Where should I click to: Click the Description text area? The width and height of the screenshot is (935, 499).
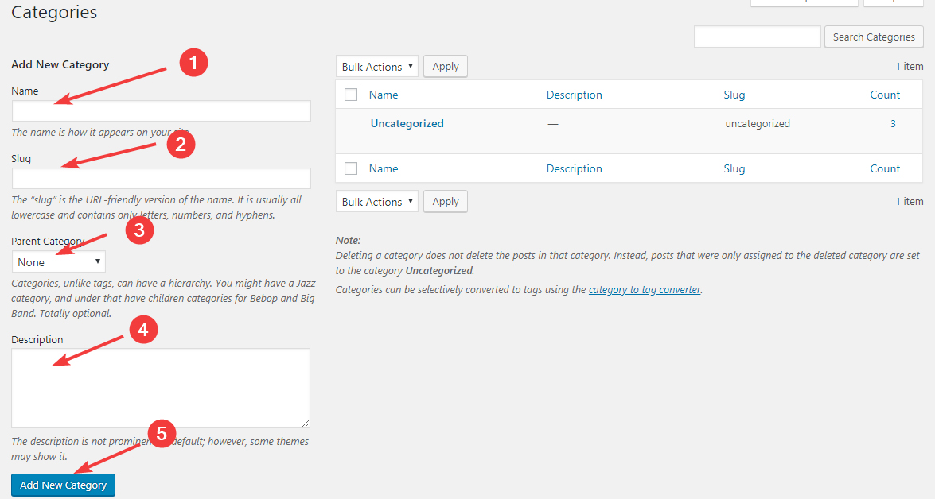(161, 388)
